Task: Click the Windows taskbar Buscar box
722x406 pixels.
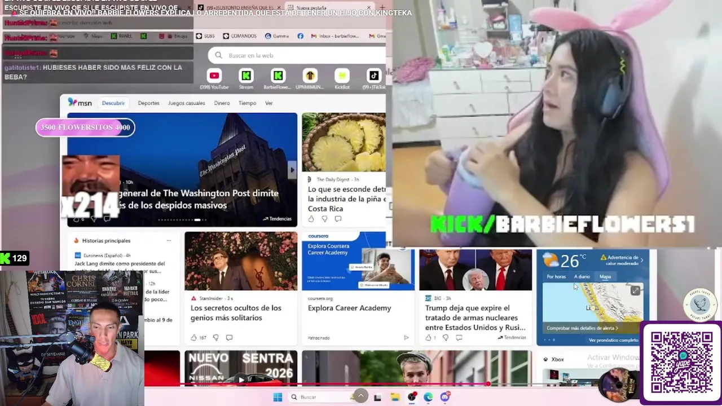Action: tap(319, 397)
